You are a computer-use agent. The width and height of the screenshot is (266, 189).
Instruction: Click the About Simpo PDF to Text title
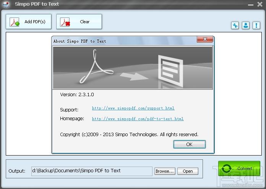coord(80,41)
